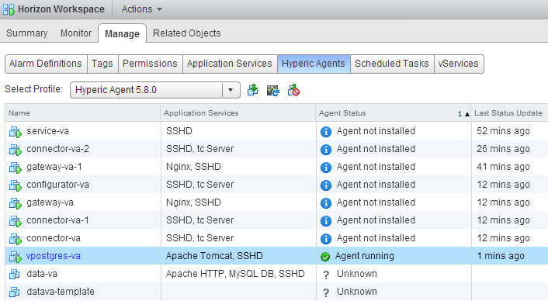Click the VM icon beside service-va

(15, 132)
